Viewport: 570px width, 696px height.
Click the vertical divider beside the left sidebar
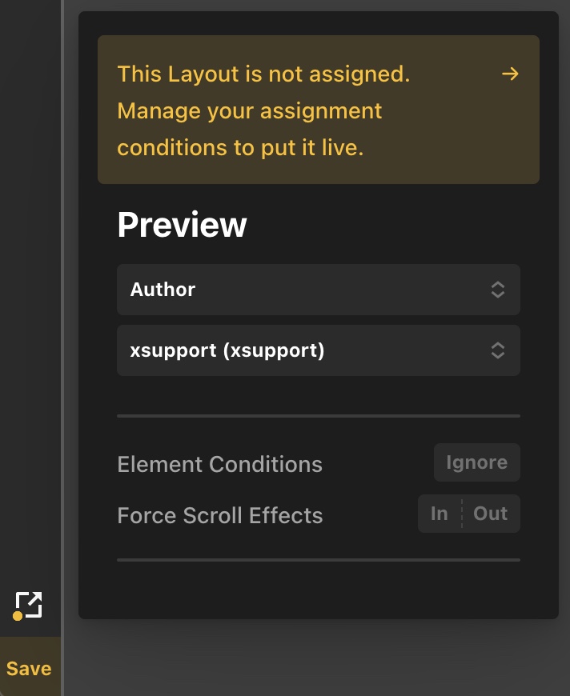tap(62, 348)
